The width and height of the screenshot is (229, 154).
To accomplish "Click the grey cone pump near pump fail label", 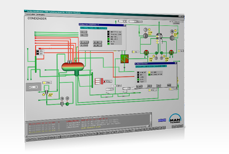I will click(x=46, y=92).
